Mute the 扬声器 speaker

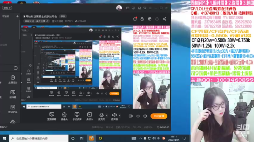click(x=114, y=116)
